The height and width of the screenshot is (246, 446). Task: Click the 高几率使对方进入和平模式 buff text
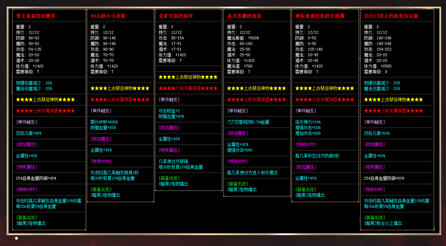[252, 173]
